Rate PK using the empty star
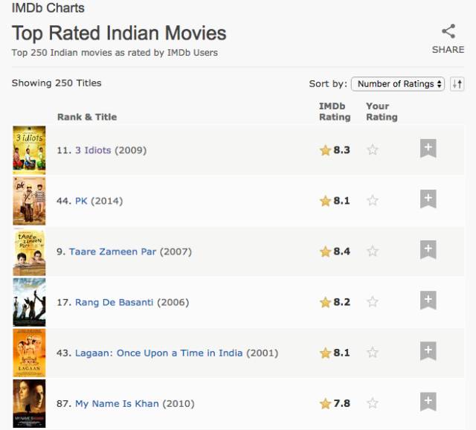Screen dimensions: 476x430 [x=373, y=201]
